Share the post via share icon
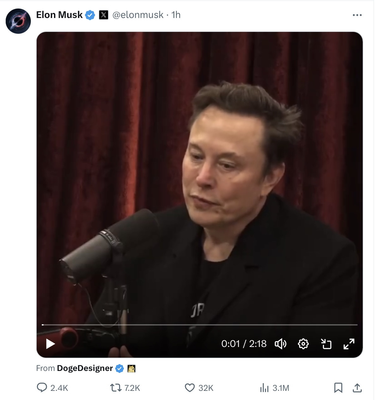 pyautogui.click(x=357, y=387)
